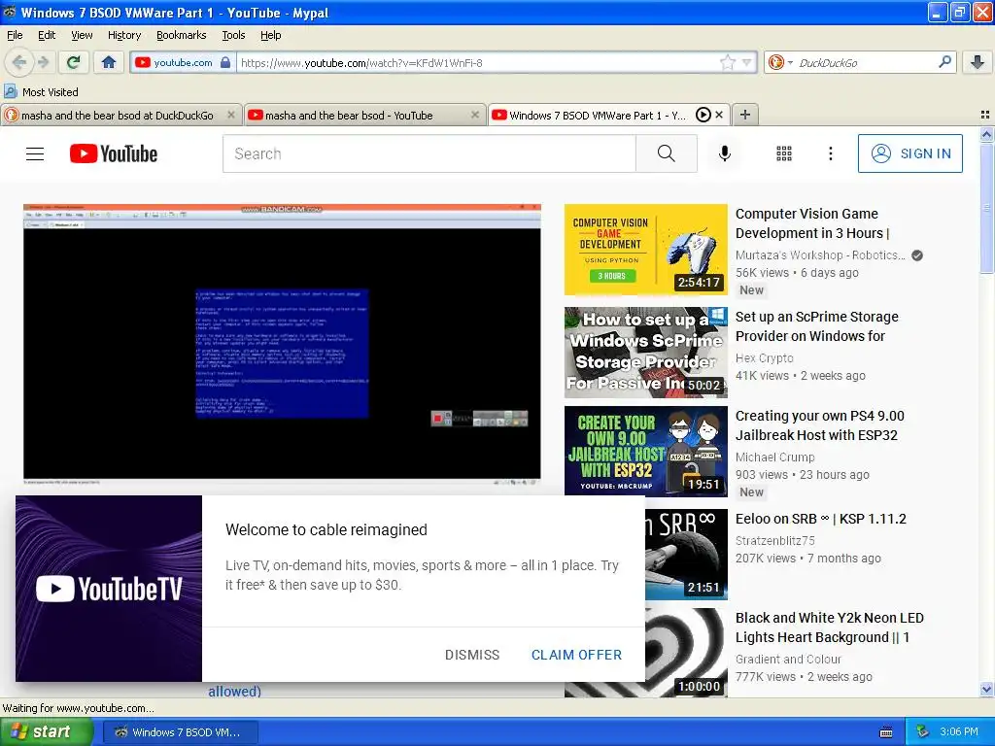The height and width of the screenshot is (746, 995).
Task: Bookmark this page with the star icon
Action: coord(727,62)
